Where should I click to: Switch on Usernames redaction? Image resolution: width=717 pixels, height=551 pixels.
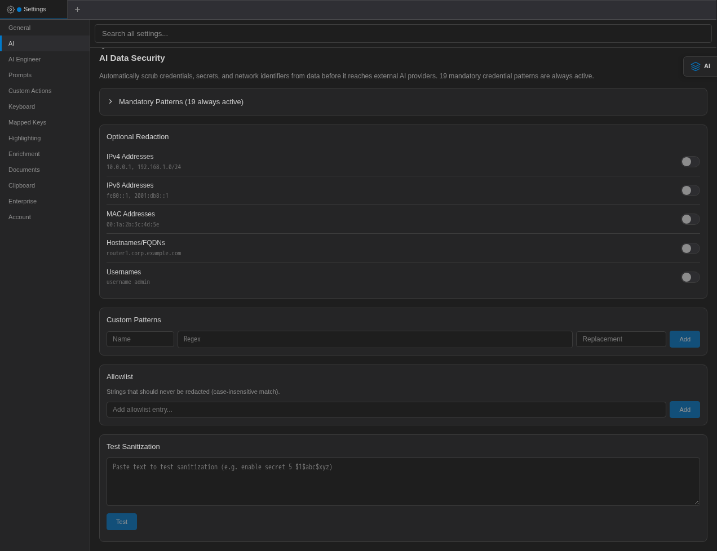690,277
